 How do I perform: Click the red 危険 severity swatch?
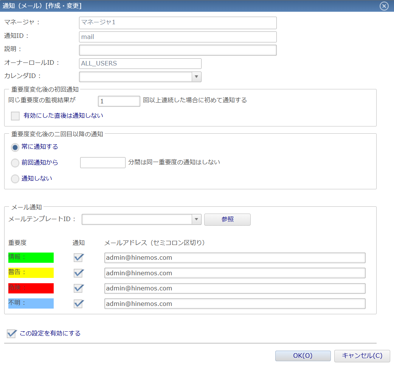point(31,288)
